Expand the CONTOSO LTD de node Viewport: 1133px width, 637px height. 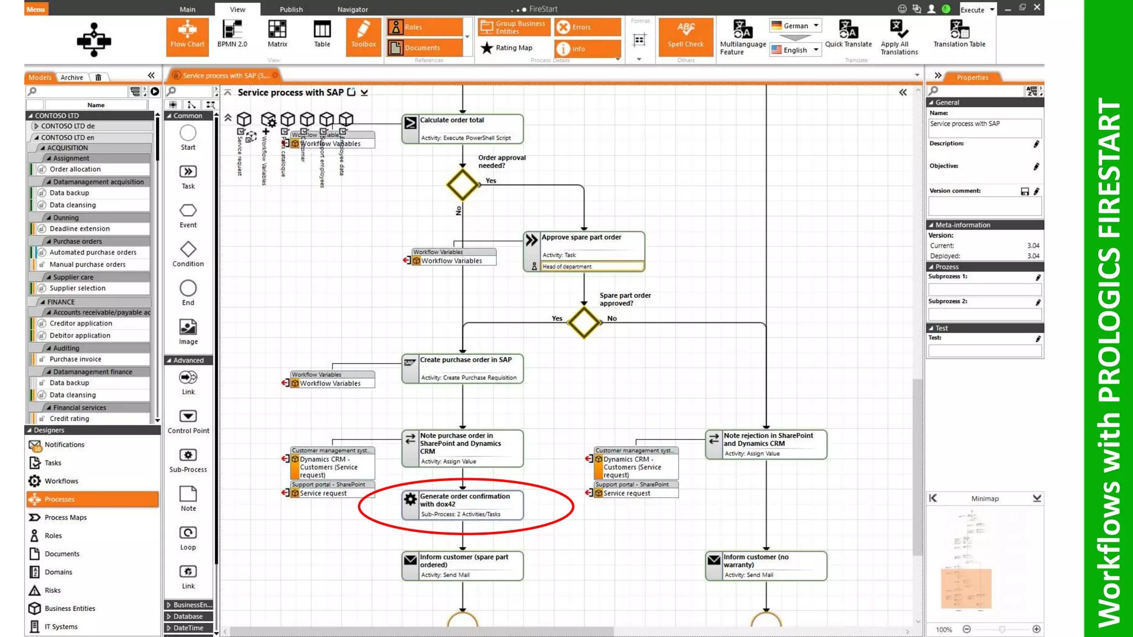pos(37,126)
